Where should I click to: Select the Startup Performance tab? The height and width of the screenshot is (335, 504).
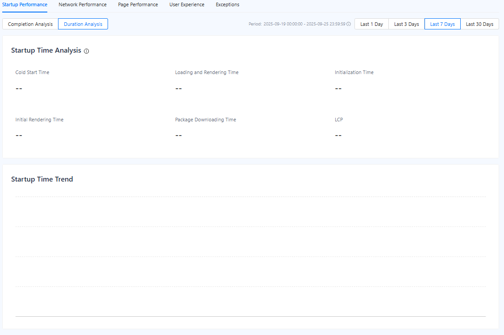point(25,5)
